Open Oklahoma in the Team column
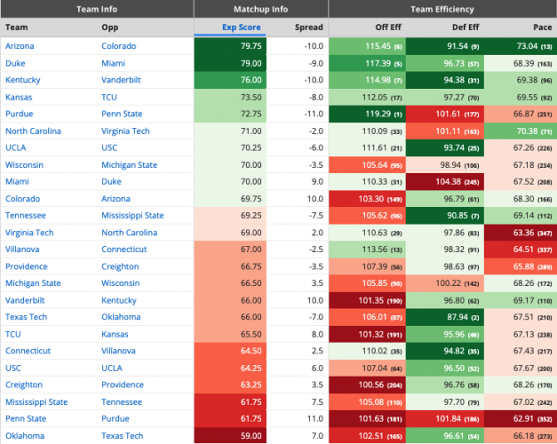This screenshot has width=557, height=444. click(x=25, y=436)
